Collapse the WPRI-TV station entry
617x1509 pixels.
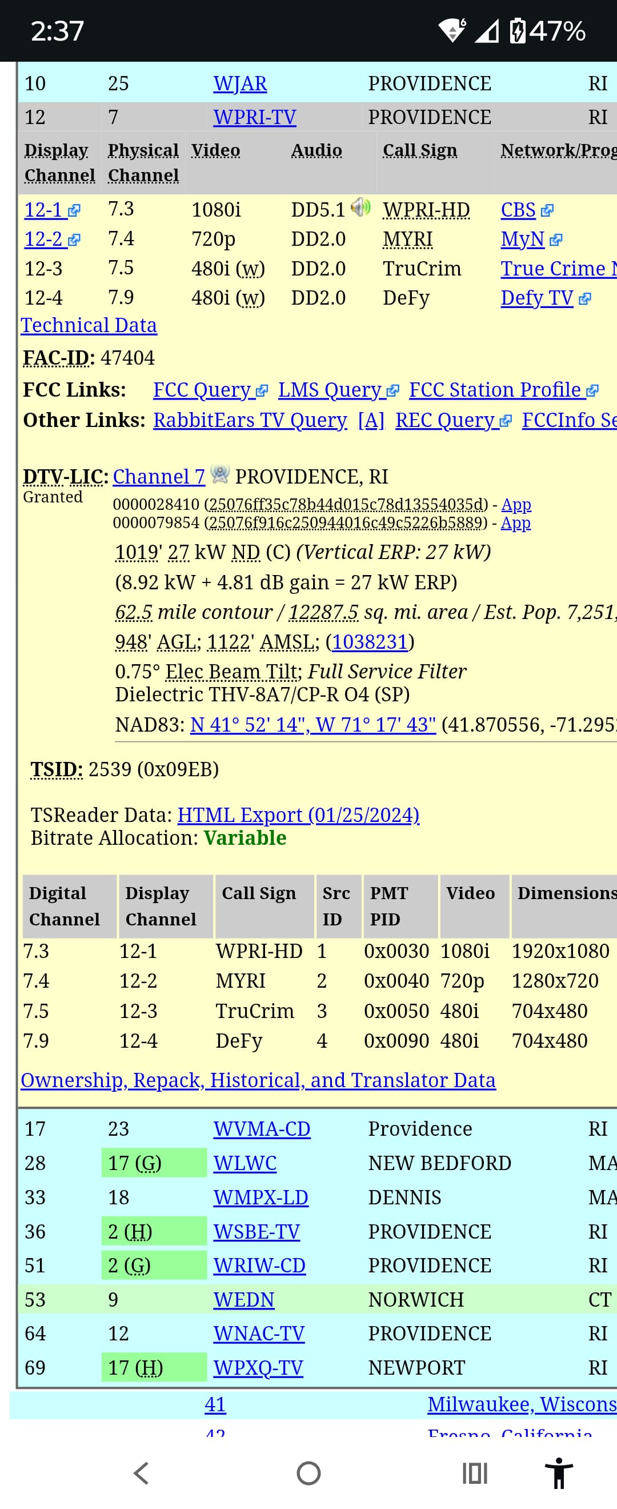255,117
